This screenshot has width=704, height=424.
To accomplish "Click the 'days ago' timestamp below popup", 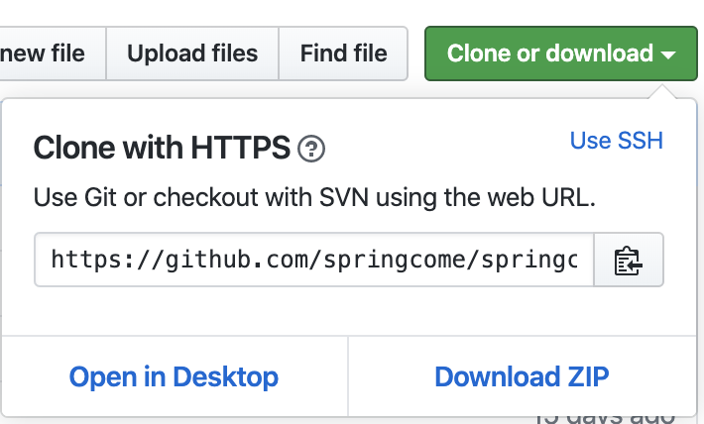I will (x=620, y=414).
